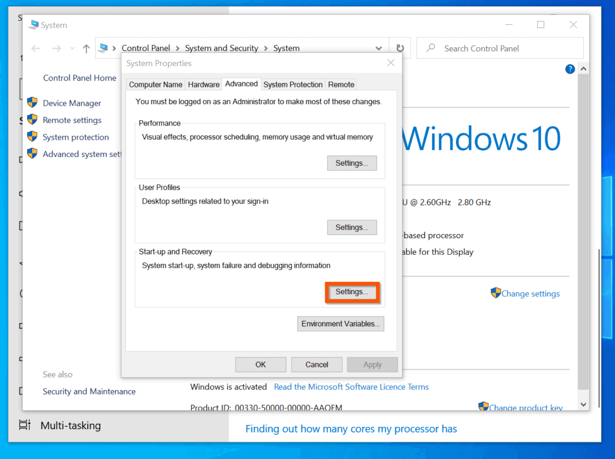
Task: Open the address bar history dropdown arrow
Action: point(379,48)
